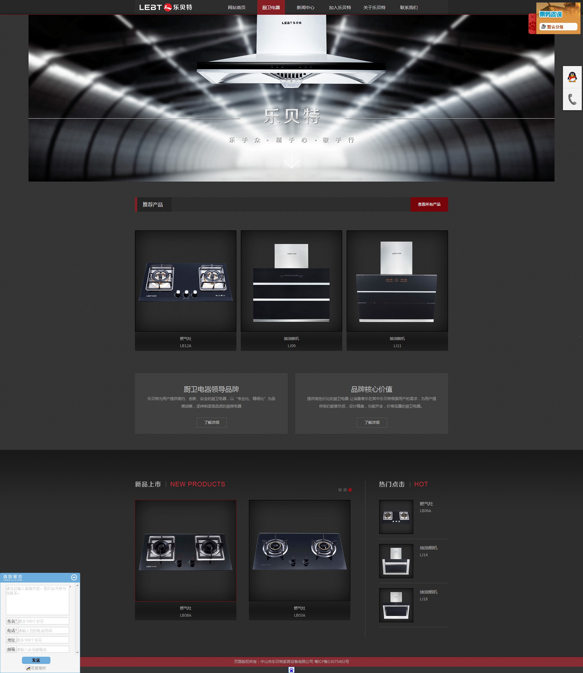Click the 查看所有产品 button
The image size is (583, 673).
pos(429,204)
